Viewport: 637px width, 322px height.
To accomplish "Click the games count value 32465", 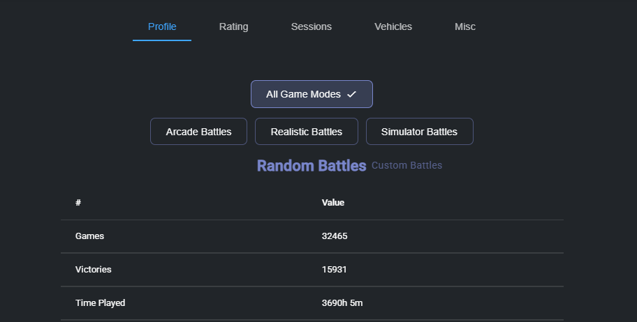I will tap(335, 236).
